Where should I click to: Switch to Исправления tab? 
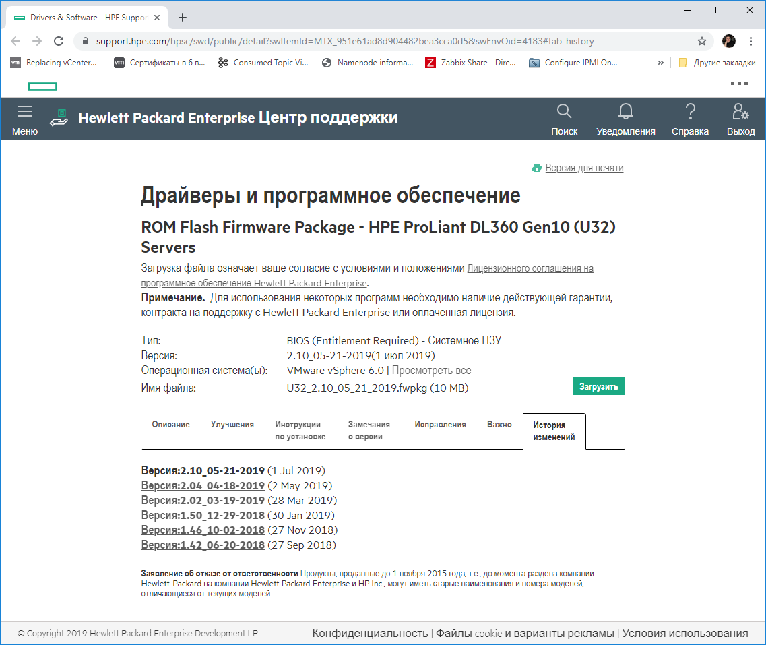coord(440,424)
